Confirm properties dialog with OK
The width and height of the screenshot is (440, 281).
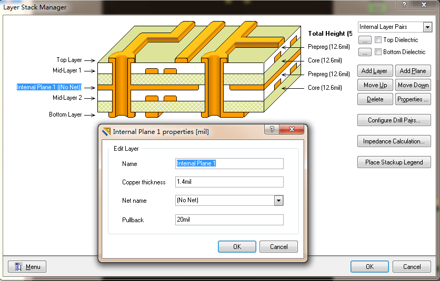237,246
